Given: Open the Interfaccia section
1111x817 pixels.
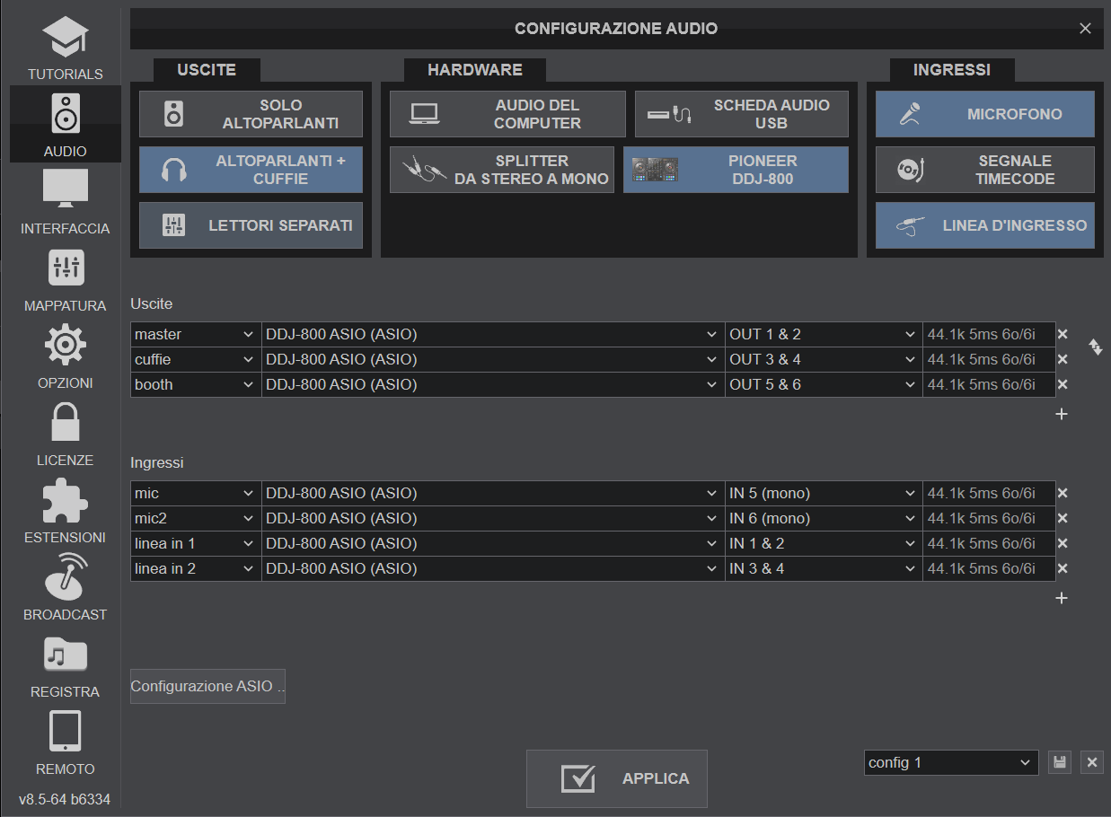Looking at the screenshot, I should pos(66,202).
